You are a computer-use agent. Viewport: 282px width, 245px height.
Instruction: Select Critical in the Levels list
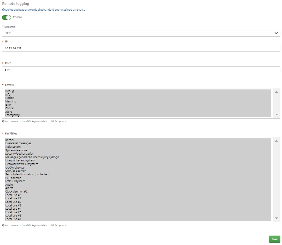[138, 108]
